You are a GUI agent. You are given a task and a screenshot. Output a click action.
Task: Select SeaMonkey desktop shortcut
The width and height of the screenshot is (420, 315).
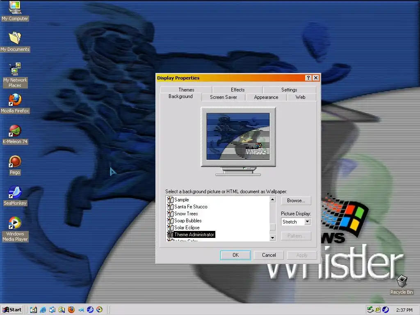pyautogui.click(x=15, y=196)
